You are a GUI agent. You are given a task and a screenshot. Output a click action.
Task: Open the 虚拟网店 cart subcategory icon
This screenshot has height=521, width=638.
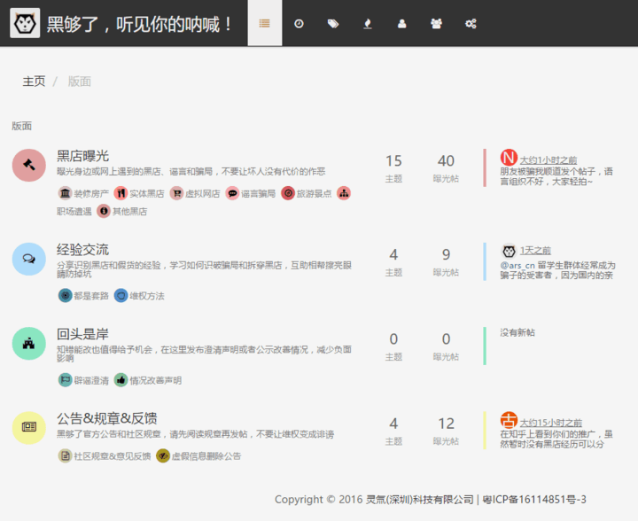click(176, 193)
